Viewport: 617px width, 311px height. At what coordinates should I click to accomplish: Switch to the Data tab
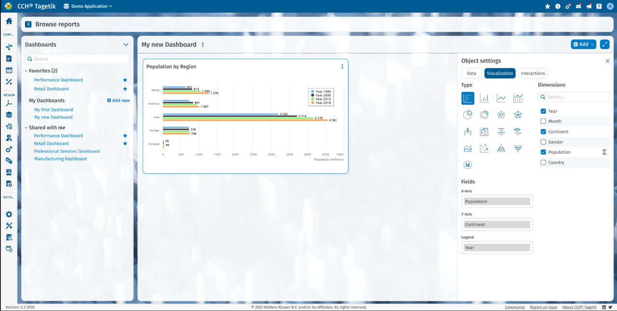[x=471, y=73]
